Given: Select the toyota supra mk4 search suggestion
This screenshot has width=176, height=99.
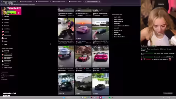Looking at the screenshot, I should point(119,19).
